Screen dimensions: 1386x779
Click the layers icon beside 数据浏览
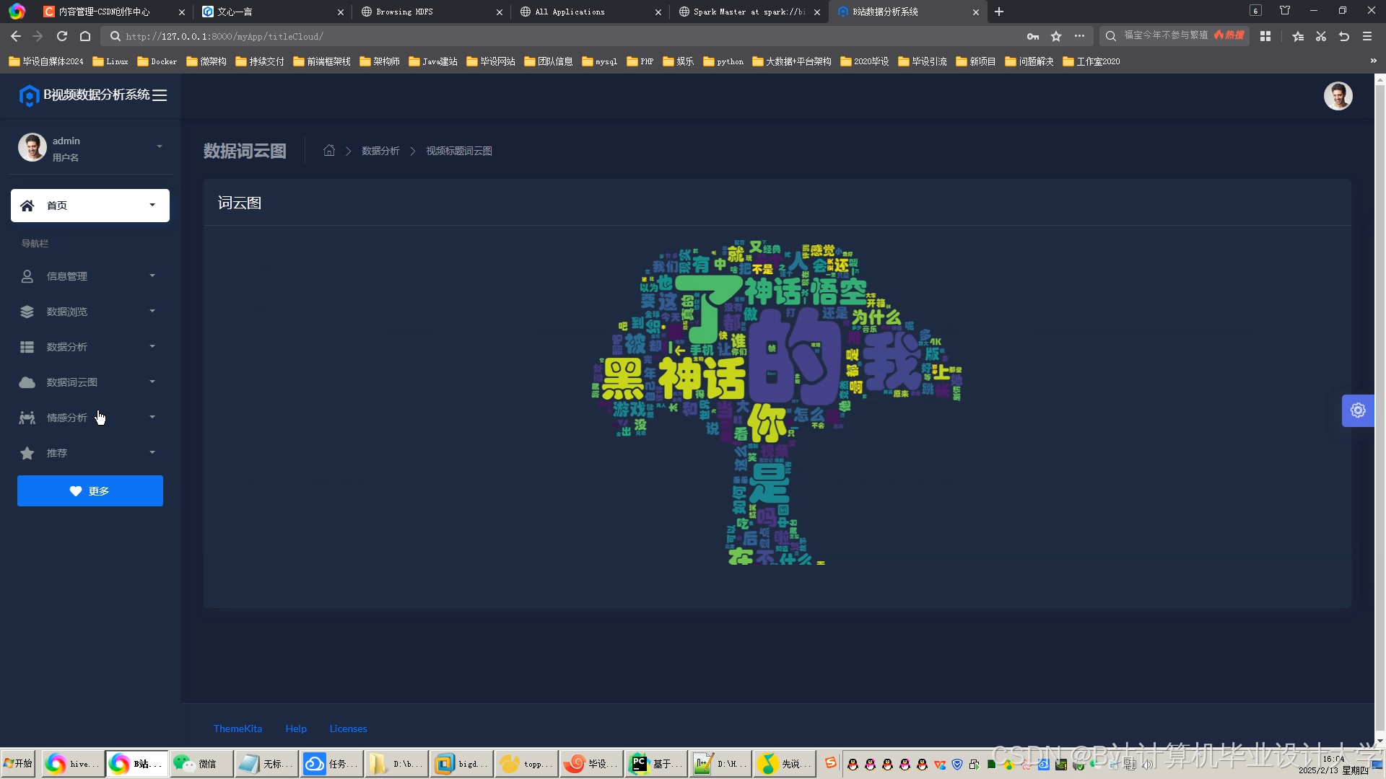(x=27, y=312)
